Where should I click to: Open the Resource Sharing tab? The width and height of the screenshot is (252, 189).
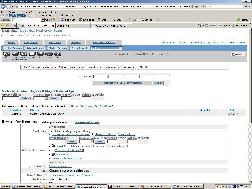(104, 42)
